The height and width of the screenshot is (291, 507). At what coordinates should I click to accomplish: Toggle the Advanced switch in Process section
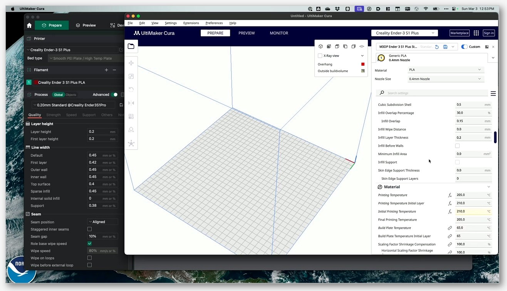point(114,95)
